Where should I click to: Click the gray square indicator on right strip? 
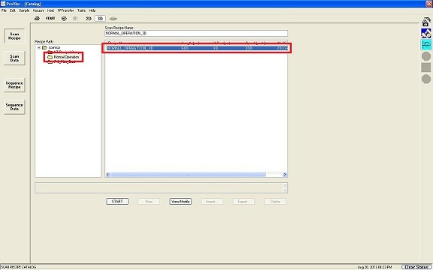(426, 67)
